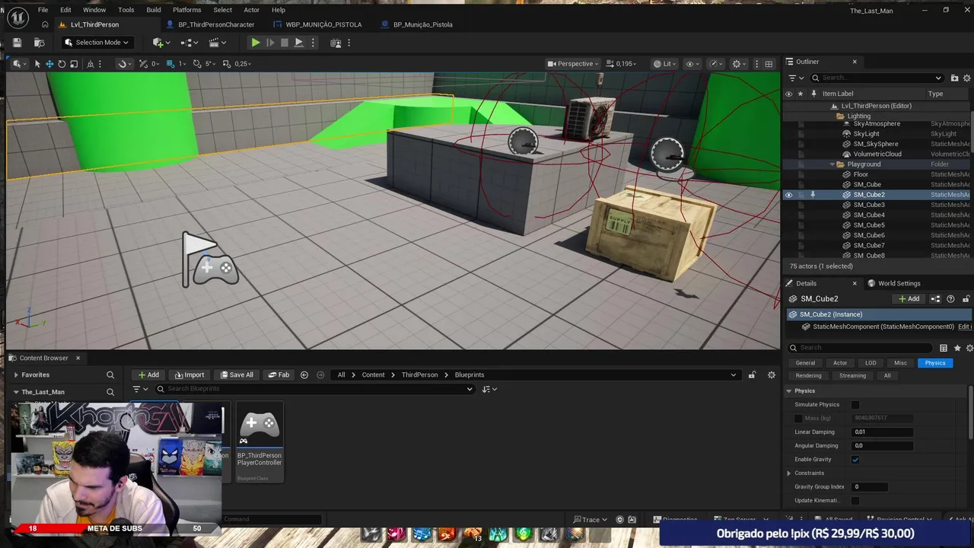This screenshot has width=974, height=548.
Task: Click Import in Content Browser
Action: [189, 374]
